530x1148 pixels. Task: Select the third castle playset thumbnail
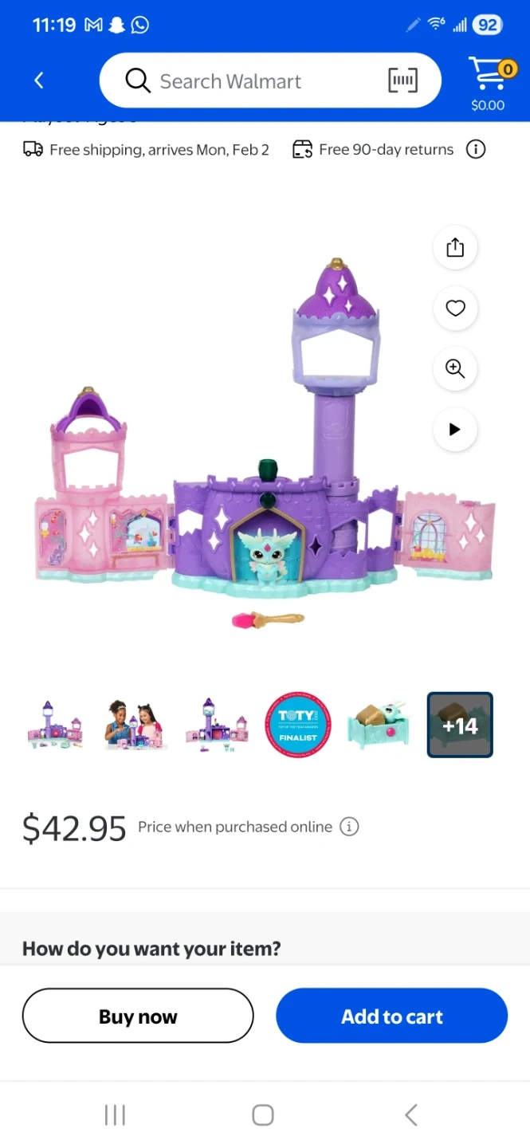tap(217, 725)
